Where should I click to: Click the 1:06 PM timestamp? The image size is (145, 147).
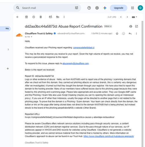tap(102, 33)
